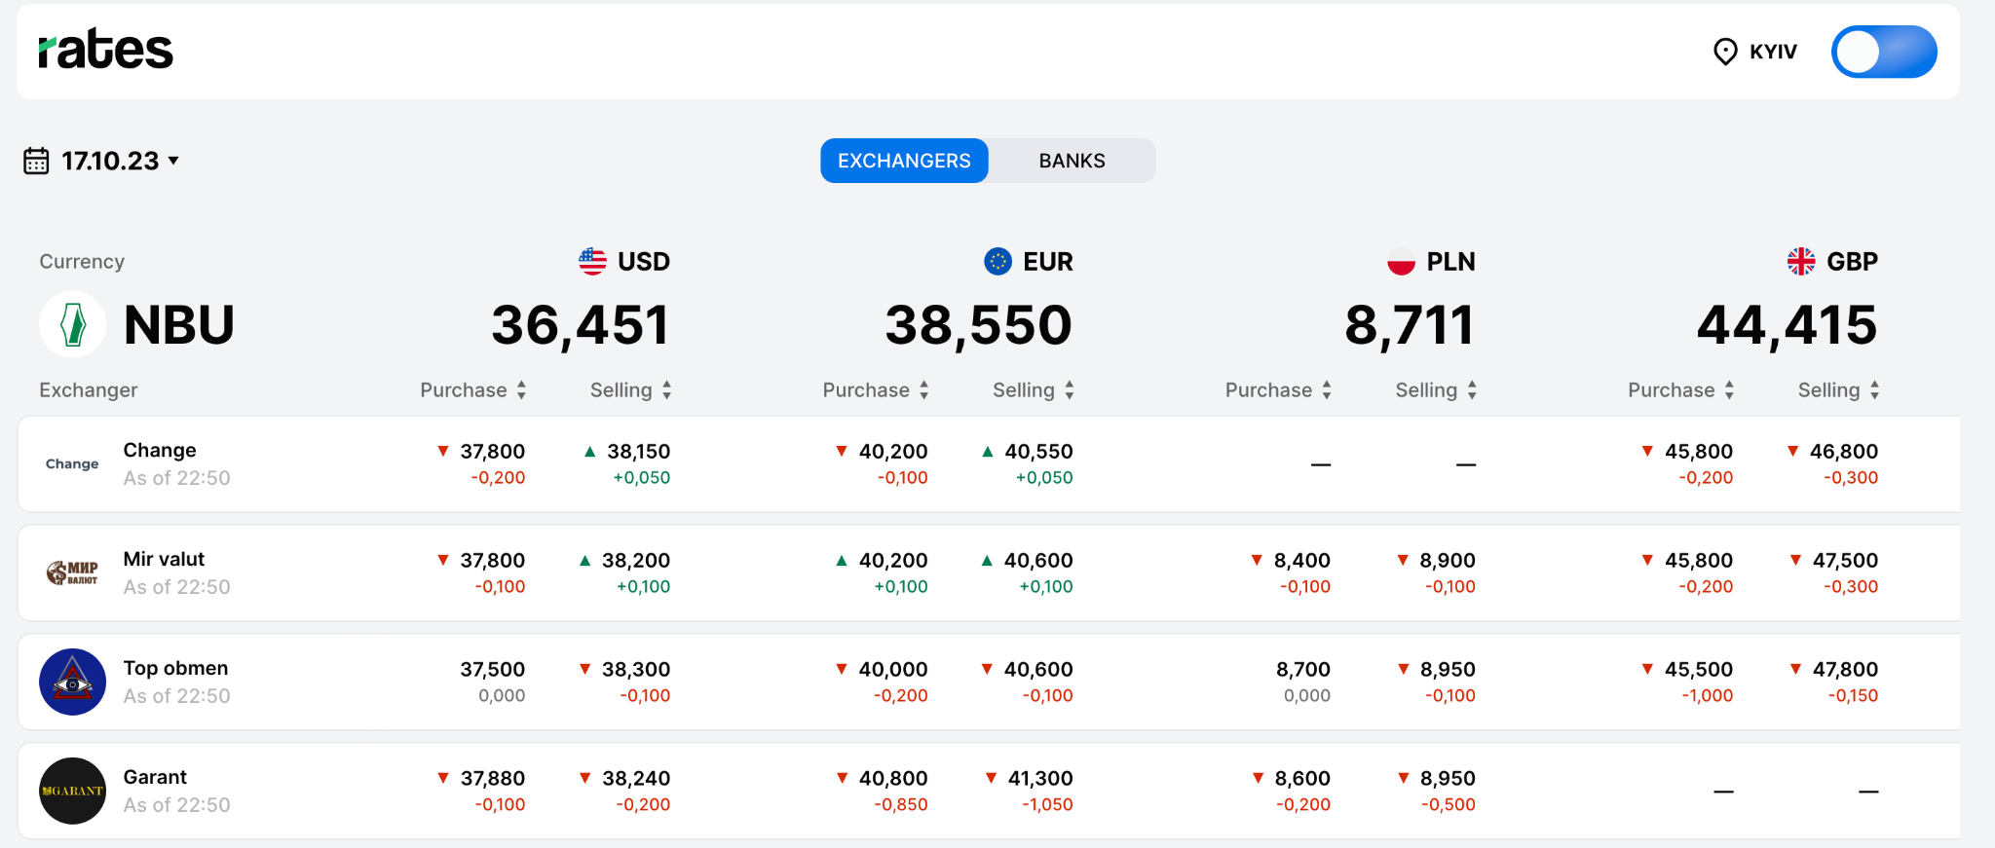
Task: Click Mir valut PLN purchase 8,400
Action: (x=1302, y=561)
